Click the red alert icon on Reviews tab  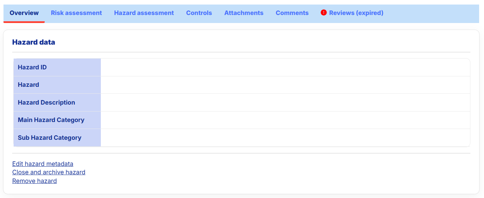[323, 13]
